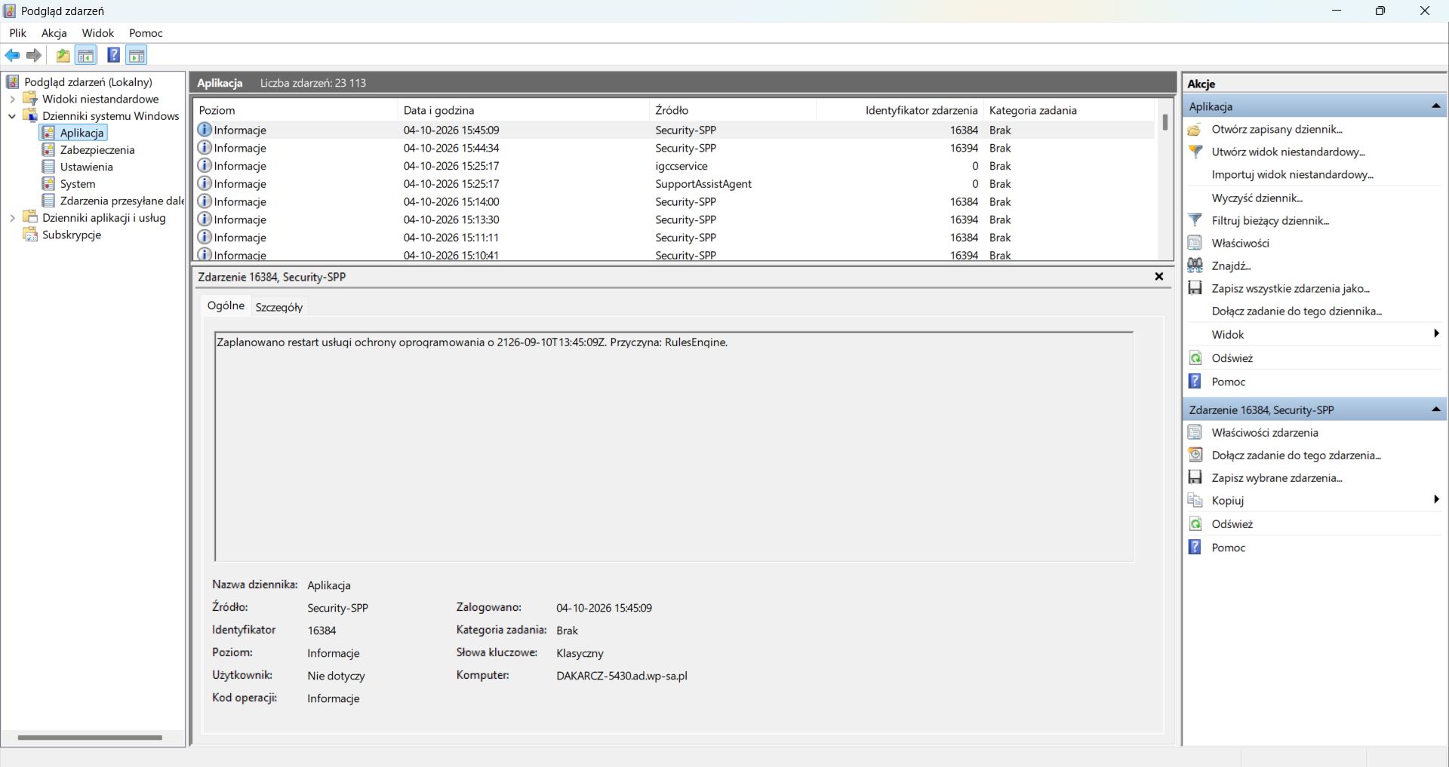Click the icon beside Utwórz widok niestandardowy

(x=1195, y=152)
